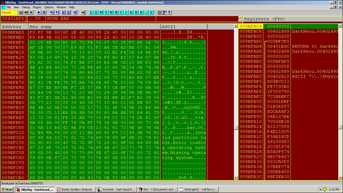The image size is (343, 193).
Task: Click the CPU window C icon in menu bar
Action: coord(3,7)
